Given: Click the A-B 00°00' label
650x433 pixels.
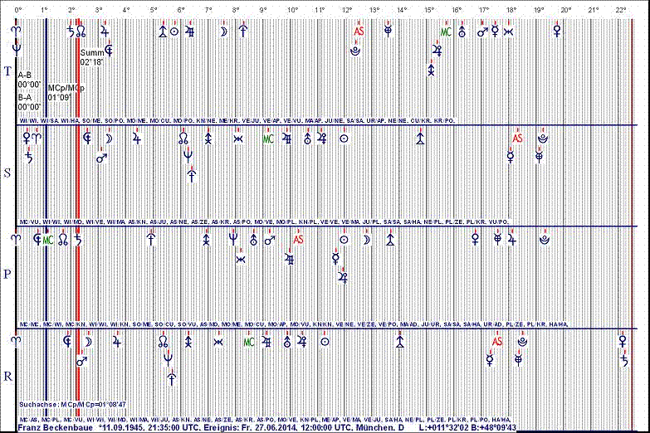Looking at the screenshot, I should [30, 80].
